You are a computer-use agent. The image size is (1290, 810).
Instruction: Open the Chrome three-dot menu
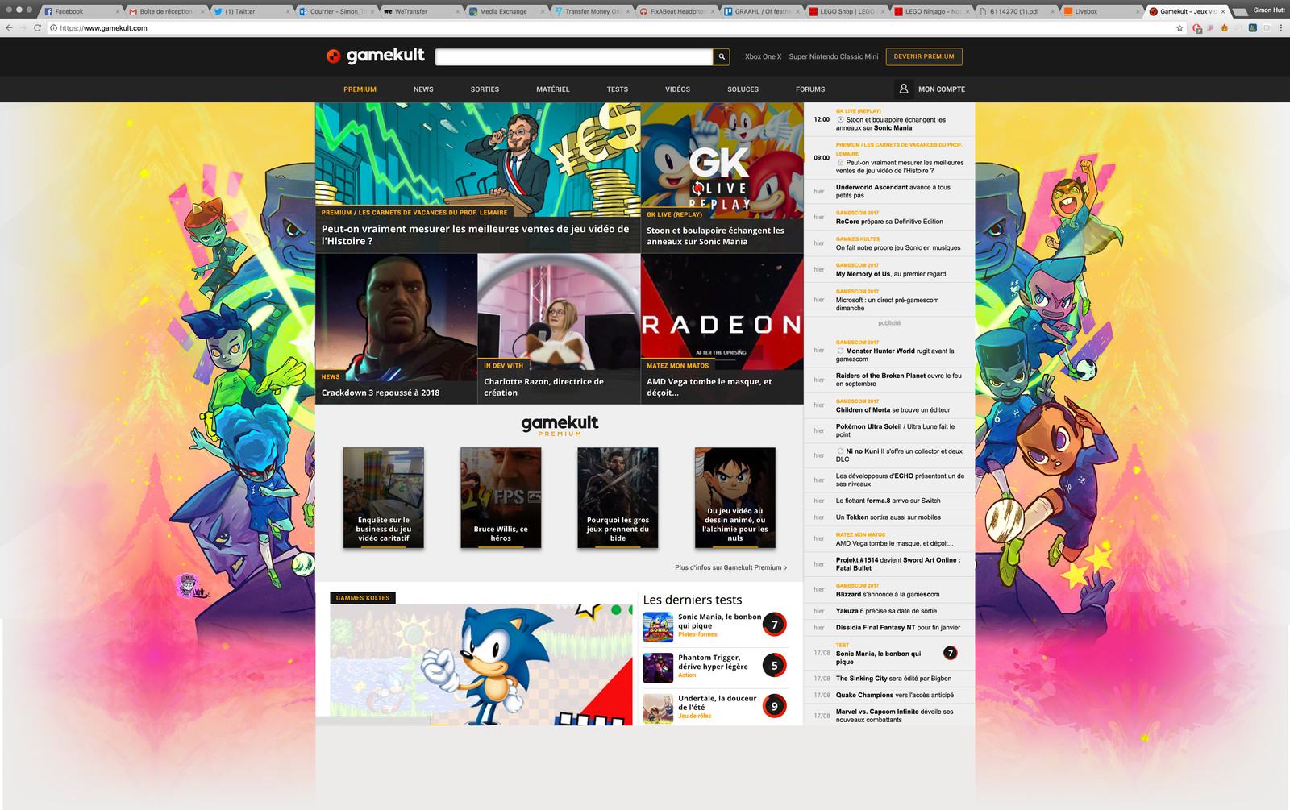click(x=1280, y=27)
